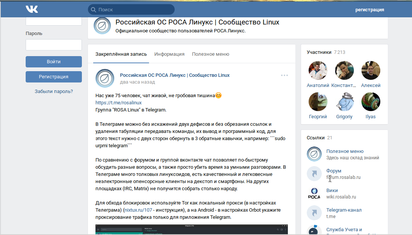Click the Telegram-канал link arrow icon
The image size is (412, 235).
(x=314, y=213)
